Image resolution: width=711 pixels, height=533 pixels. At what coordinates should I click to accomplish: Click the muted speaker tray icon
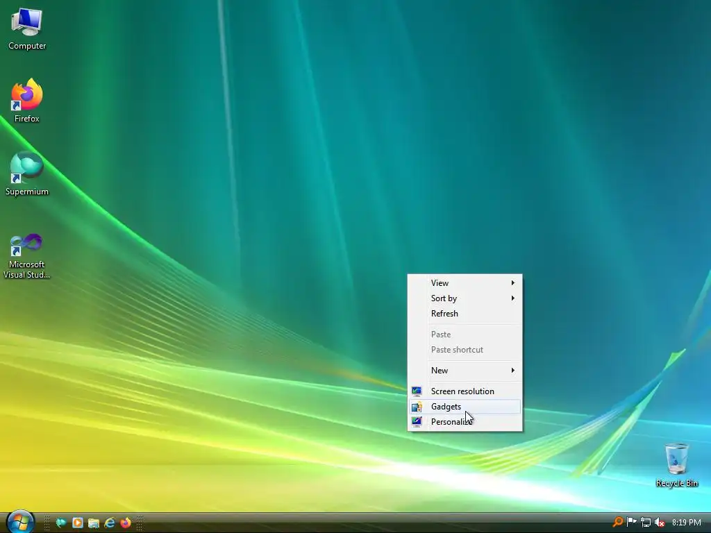(660, 522)
